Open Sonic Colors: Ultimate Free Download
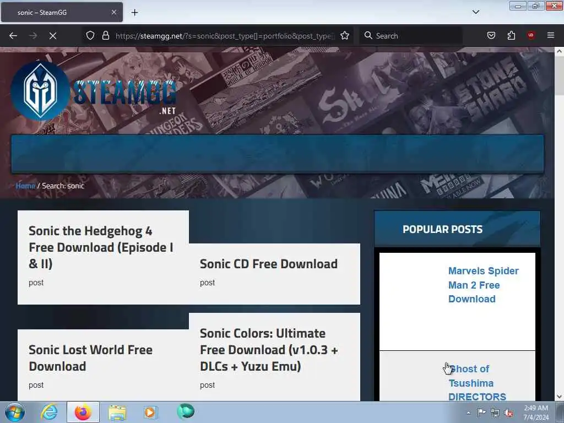This screenshot has width=564, height=423. coord(269,350)
